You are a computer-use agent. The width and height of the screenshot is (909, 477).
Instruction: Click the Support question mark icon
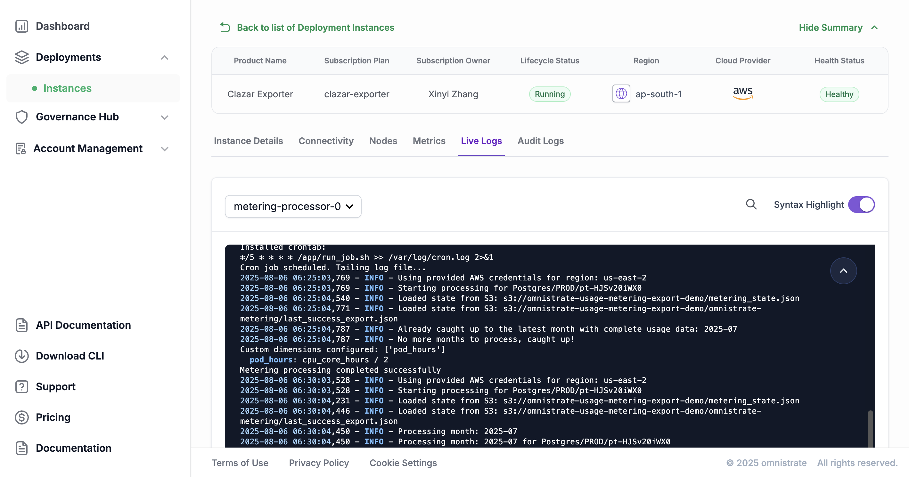coord(21,386)
